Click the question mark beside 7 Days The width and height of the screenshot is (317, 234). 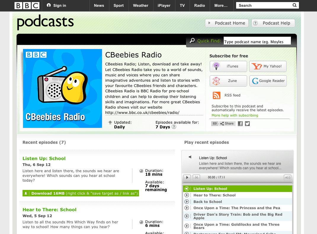click(x=174, y=127)
